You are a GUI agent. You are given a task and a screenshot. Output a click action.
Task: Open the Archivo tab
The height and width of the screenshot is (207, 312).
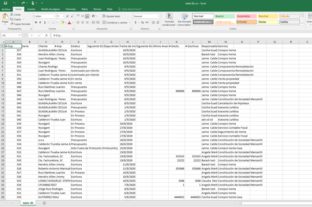click(6, 9)
